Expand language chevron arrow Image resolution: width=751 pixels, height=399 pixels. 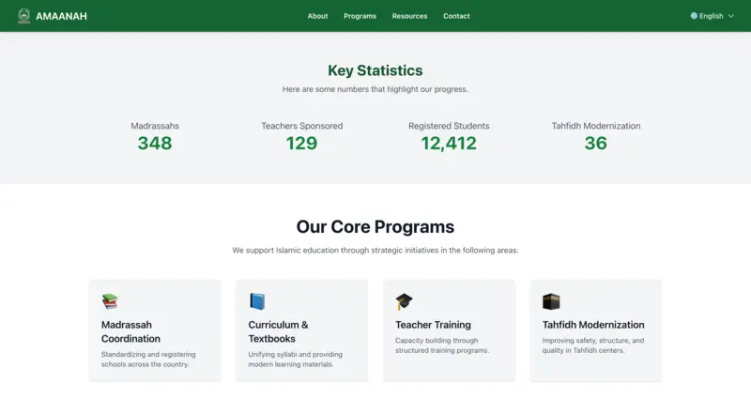[x=731, y=16]
